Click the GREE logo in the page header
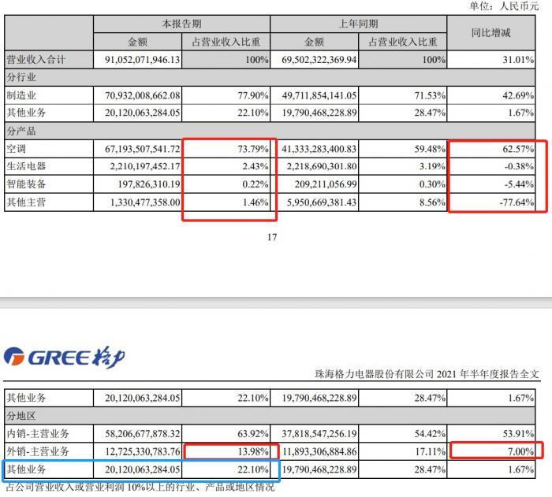This screenshot has height=497, width=552. (65, 357)
